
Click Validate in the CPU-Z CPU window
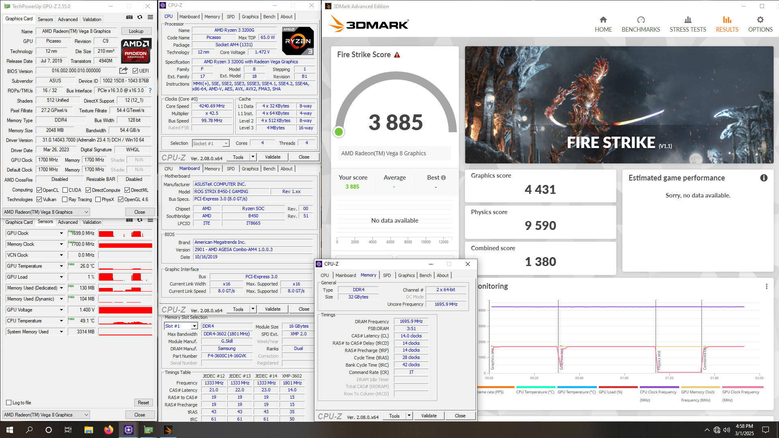273,157
